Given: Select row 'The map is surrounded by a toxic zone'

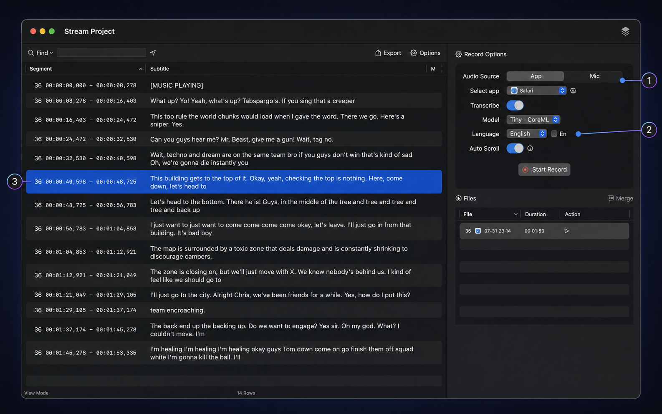Looking at the screenshot, I should [x=234, y=252].
